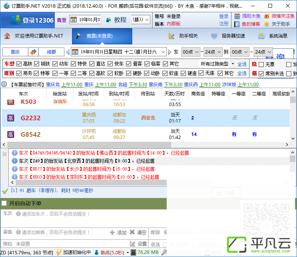Image resolution: width=297 pixels, height=257 pixels.
Task: Close the message log with X icon
Action: click(x=5, y=154)
